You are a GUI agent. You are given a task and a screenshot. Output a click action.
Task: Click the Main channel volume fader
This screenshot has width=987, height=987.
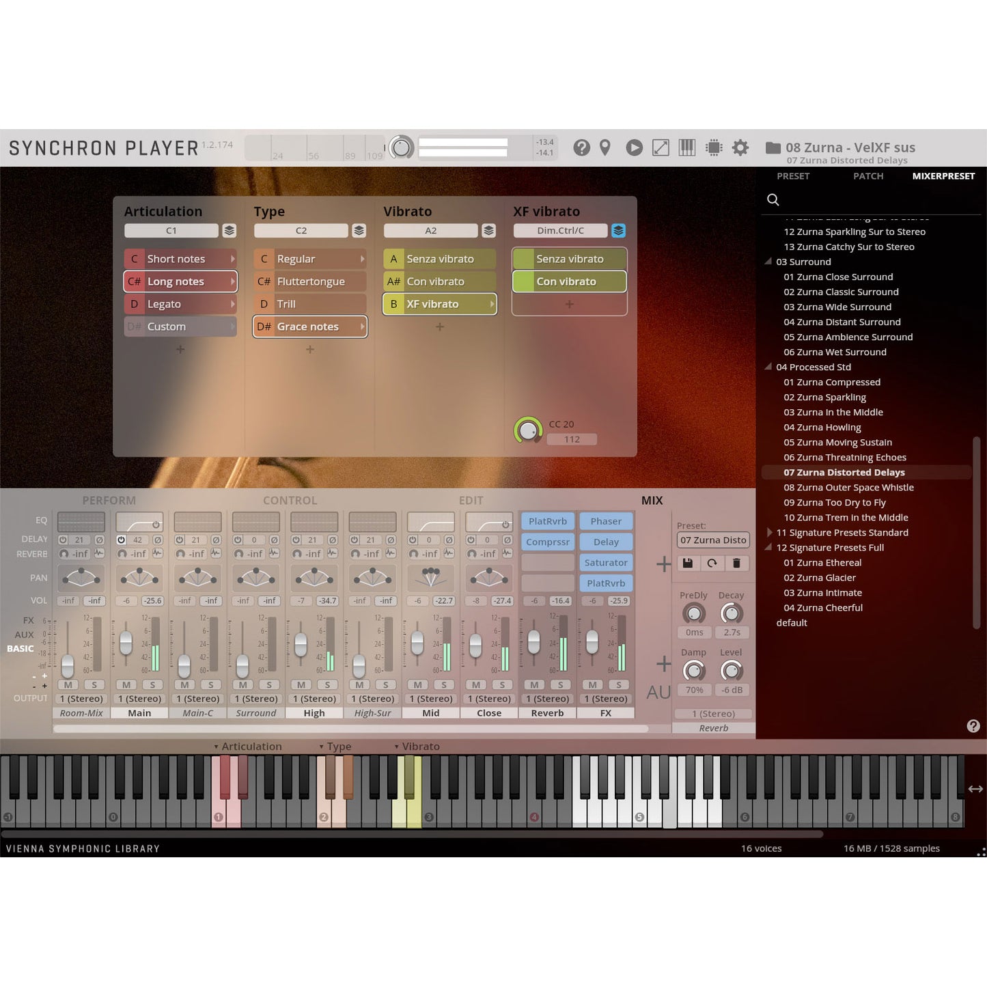(x=126, y=642)
